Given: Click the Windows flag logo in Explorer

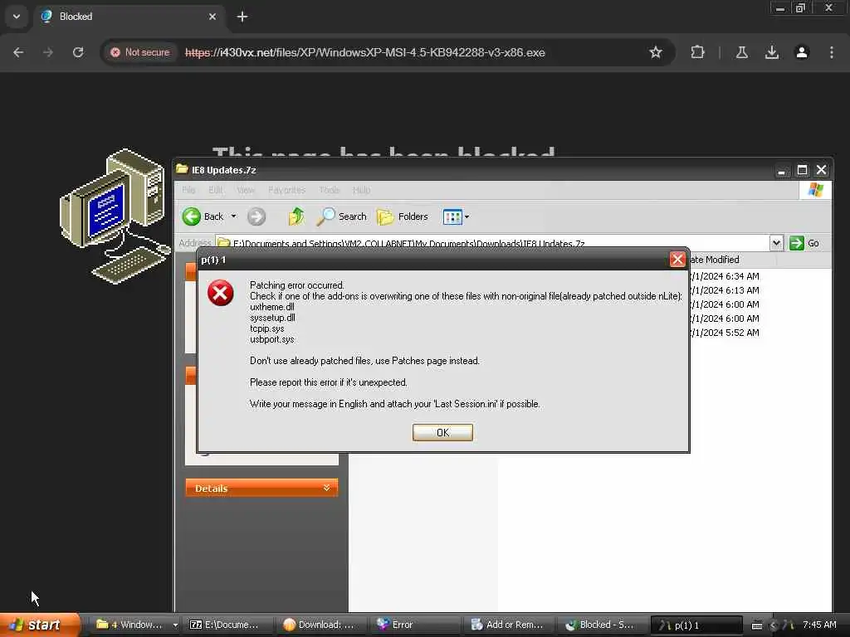Looking at the screenshot, I should 815,190.
